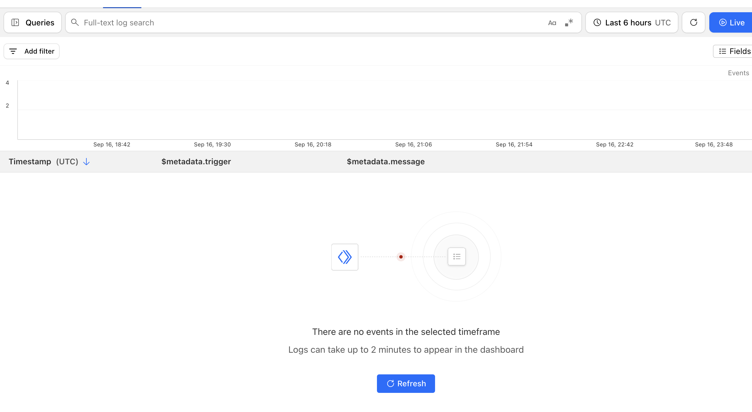
Task: Select the active tab with the blue underline
Action: [122, 4]
